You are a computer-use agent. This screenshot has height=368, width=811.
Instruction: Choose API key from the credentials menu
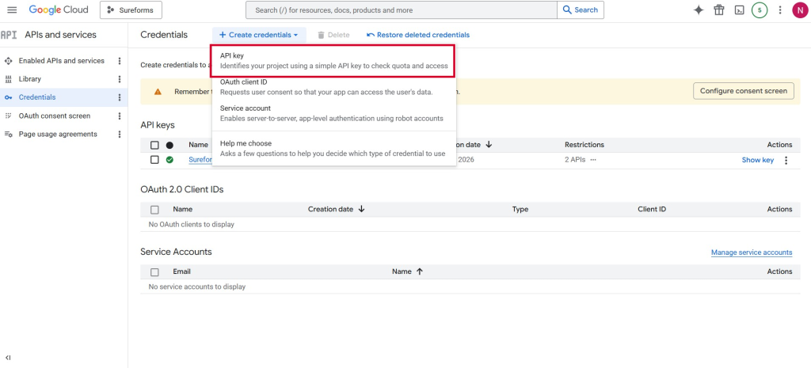[x=333, y=60]
